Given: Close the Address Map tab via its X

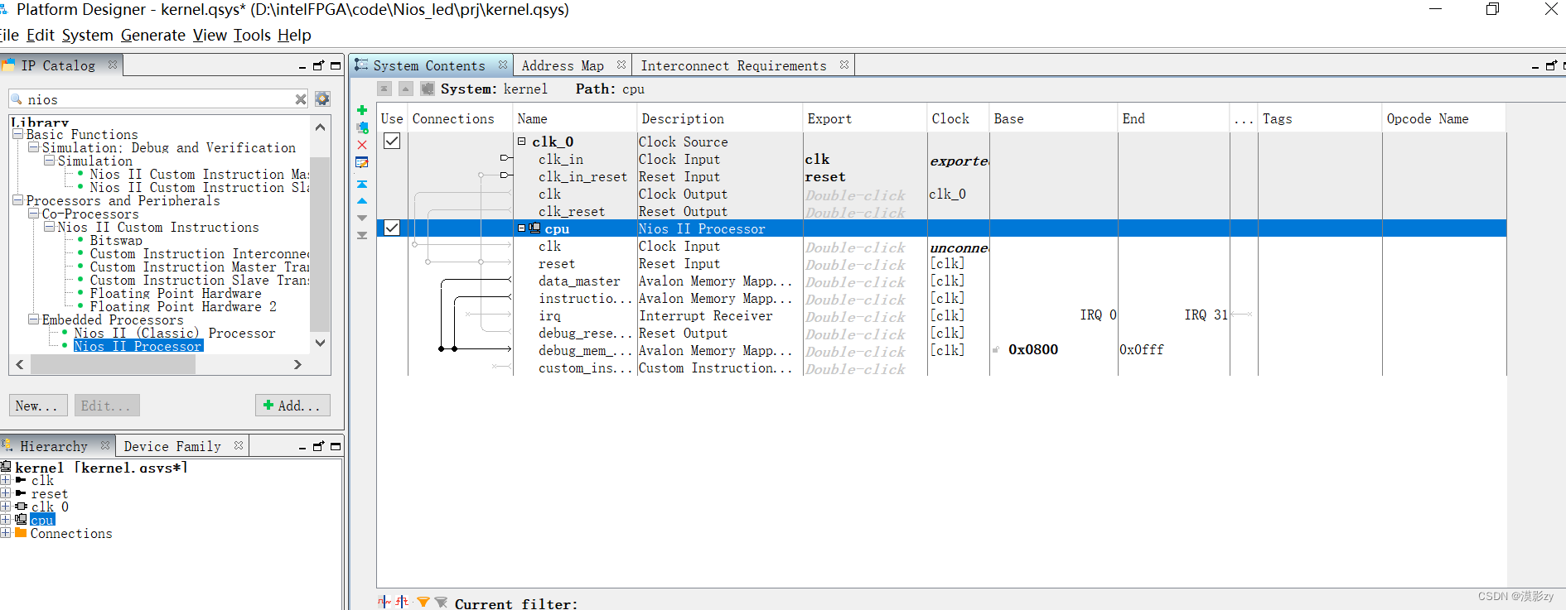Looking at the screenshot, I should pos(621,65).
